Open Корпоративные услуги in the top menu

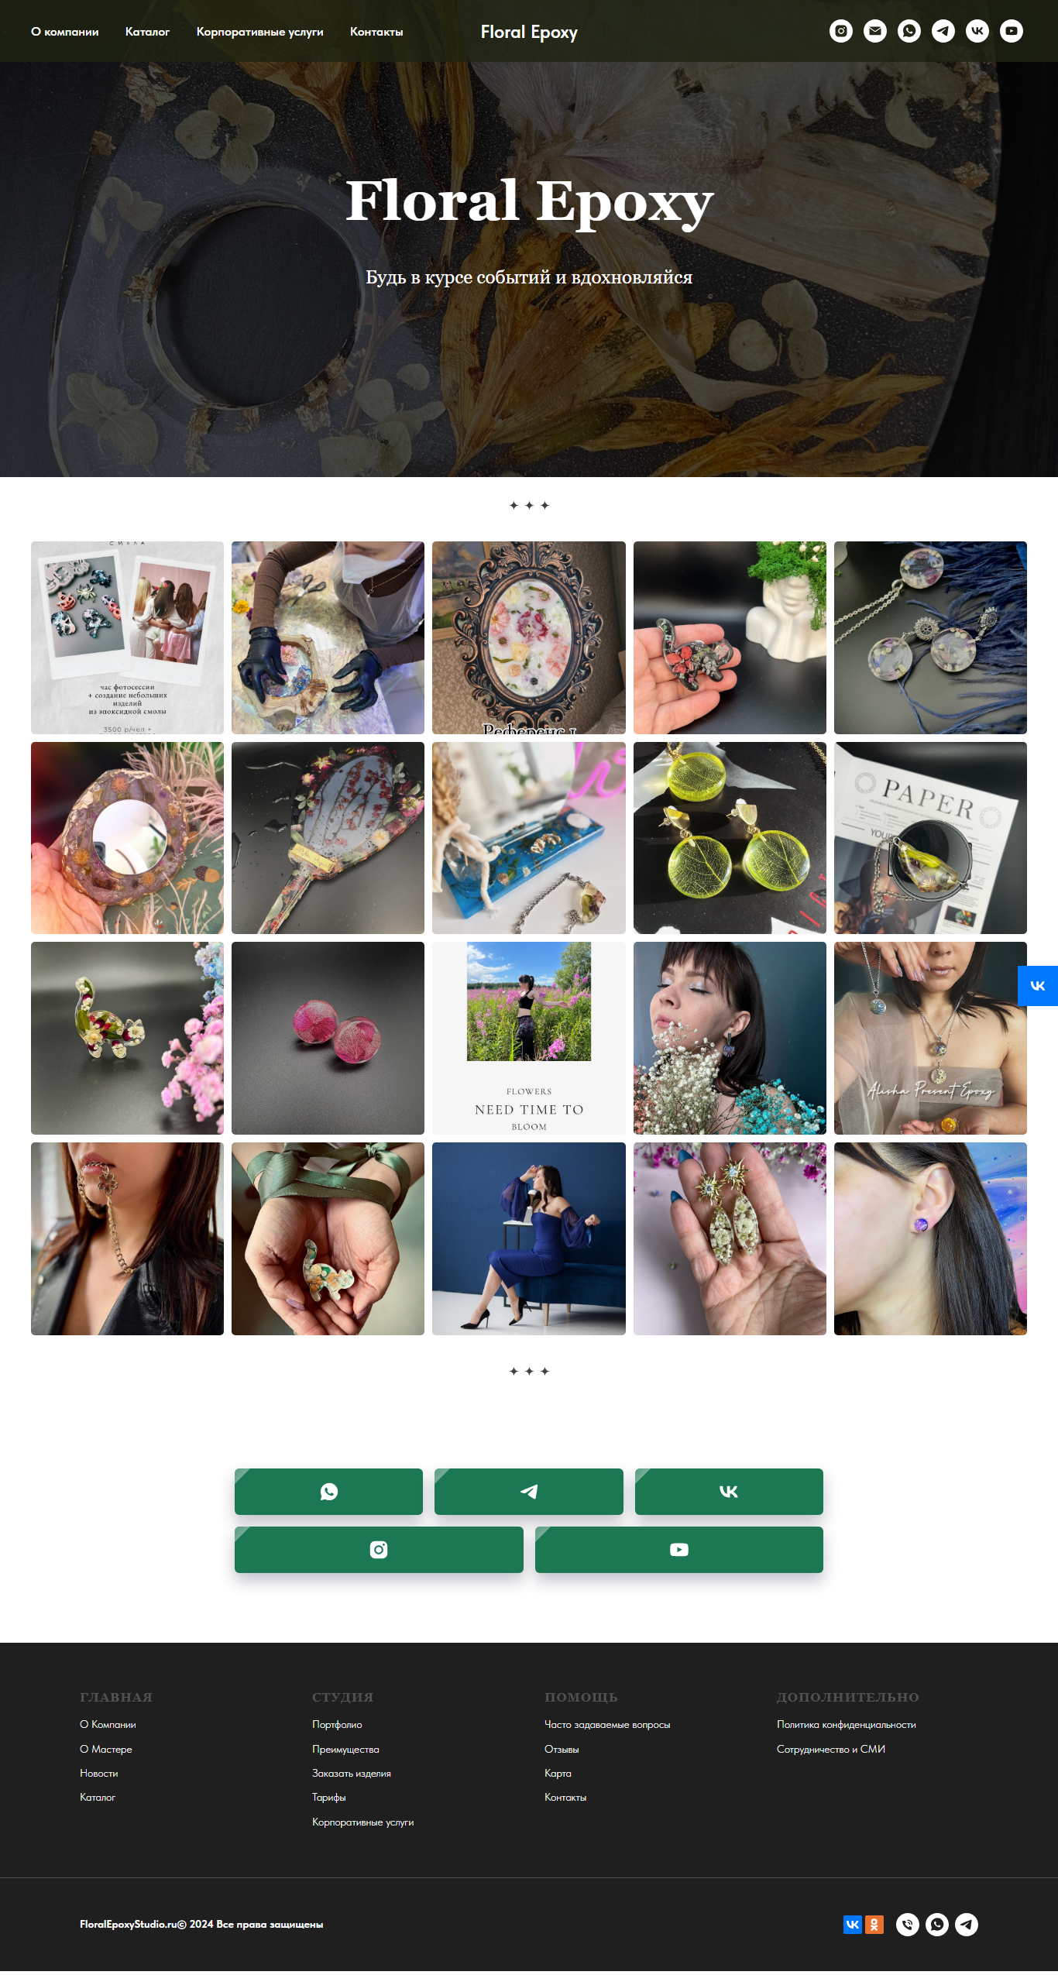coord(260,32)
